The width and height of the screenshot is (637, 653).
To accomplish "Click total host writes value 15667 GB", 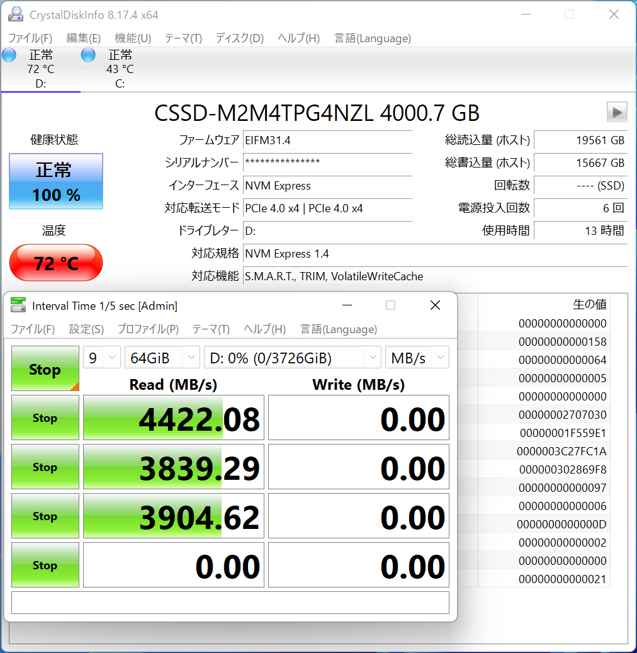I will (580, 163).
